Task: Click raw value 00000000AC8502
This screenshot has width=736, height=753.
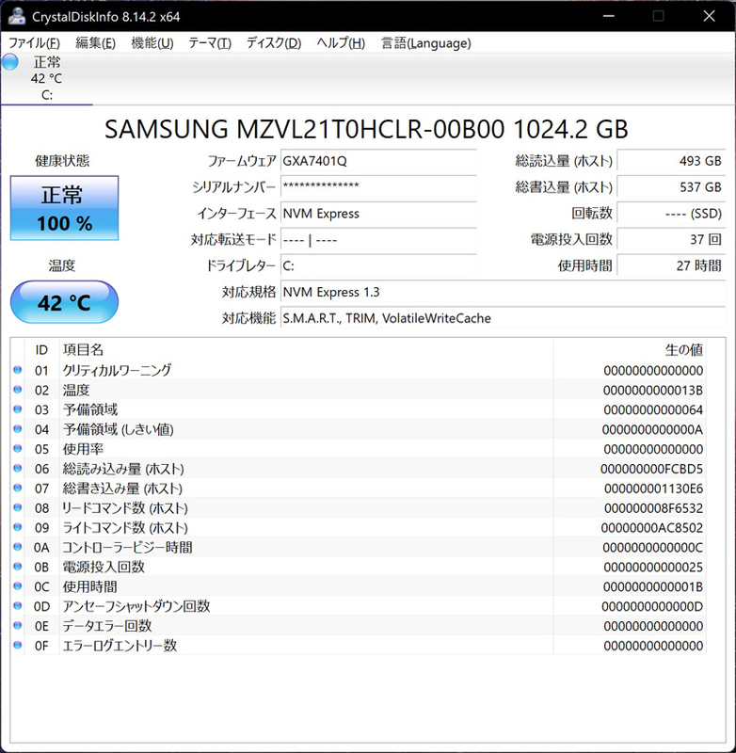Action: tap(652, 528)
